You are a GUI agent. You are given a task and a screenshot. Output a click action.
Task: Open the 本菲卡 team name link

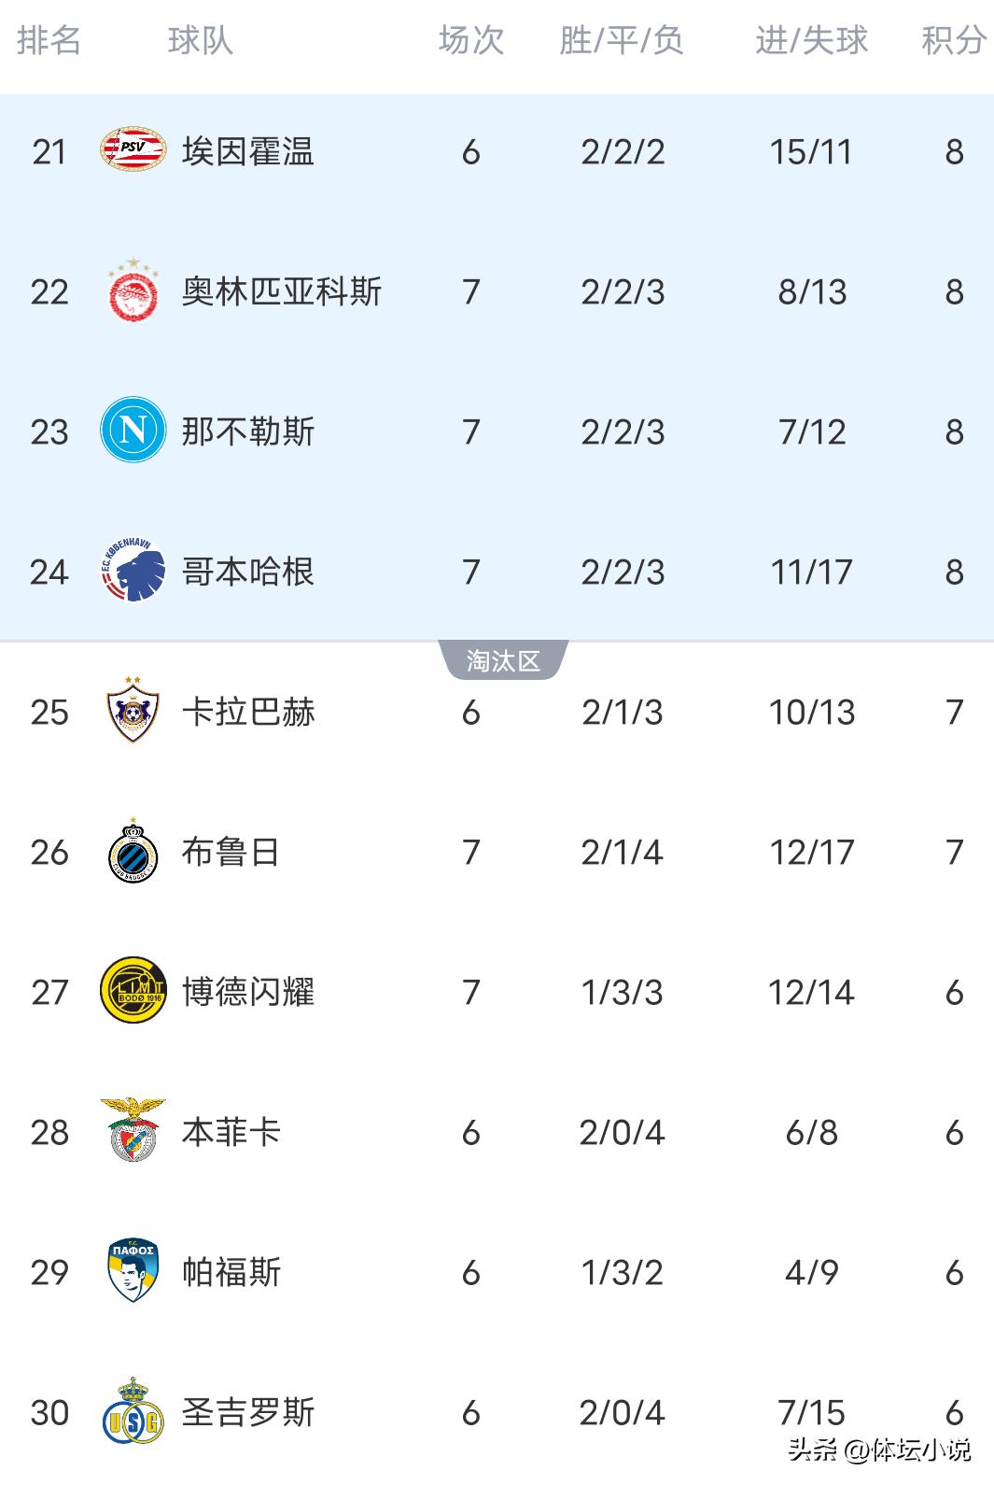pyautogui.click(x=231, y=1132)
